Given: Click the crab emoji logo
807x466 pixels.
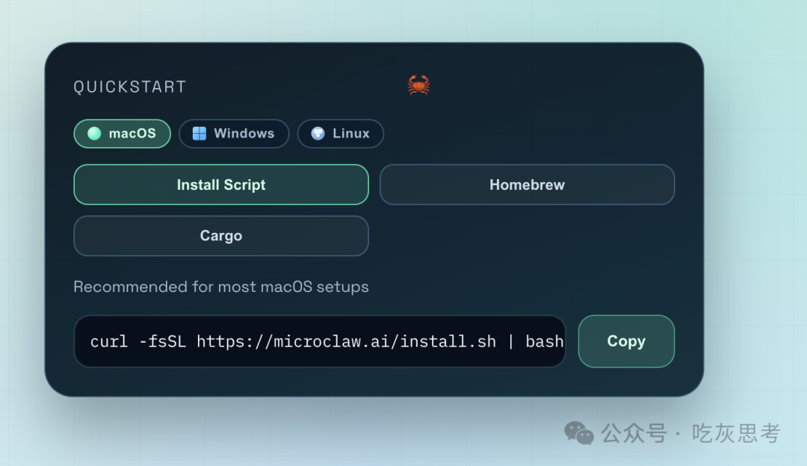Looking at the screenshot, I should (x=418, y=85).
